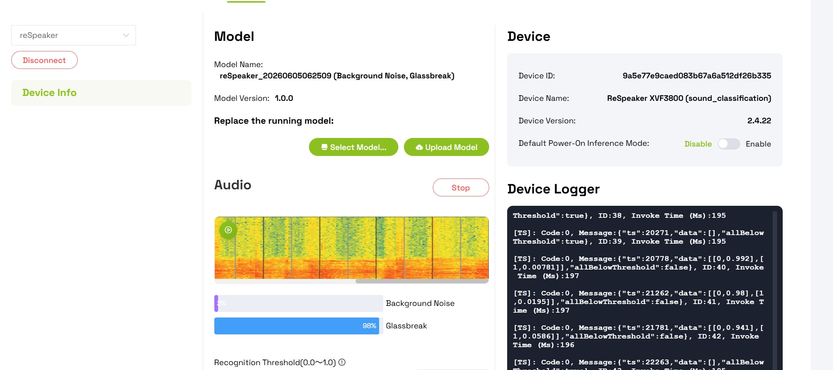Screen dimensions: 833x370
Task: Click the Device Logger heading
Action: (x=553, y=189)
